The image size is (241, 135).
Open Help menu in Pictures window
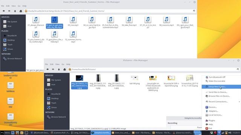pos(68,64)
